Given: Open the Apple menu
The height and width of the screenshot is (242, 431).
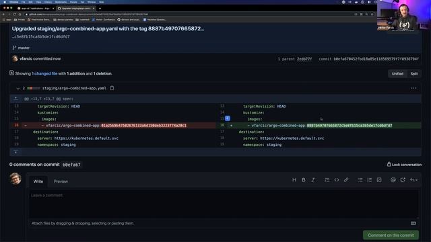Looking at the screenshot, I should [5, 2].
